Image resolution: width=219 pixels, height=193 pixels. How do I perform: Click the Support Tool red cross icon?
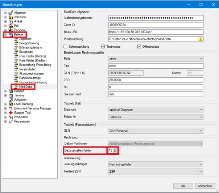(11, 113)
